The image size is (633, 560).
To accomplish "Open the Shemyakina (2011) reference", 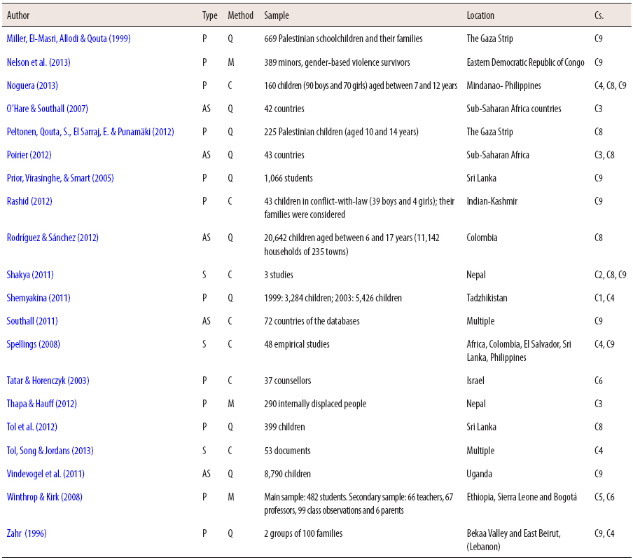I will (x=38, y=297).
